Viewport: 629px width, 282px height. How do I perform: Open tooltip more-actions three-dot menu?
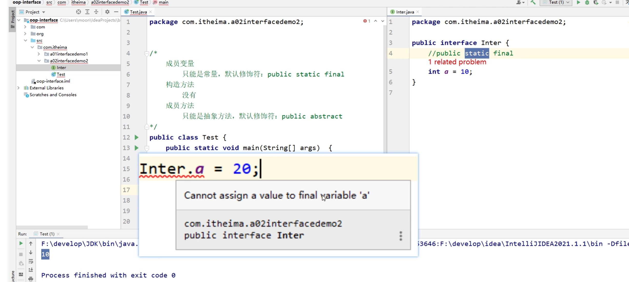401,236
